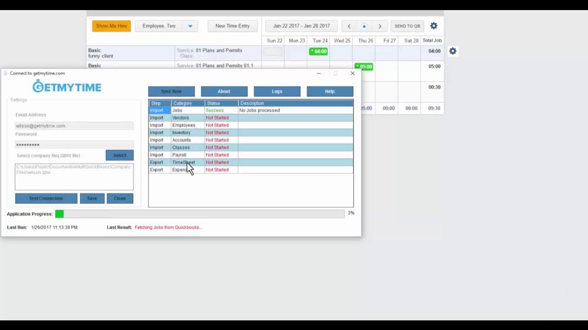Viewport: 588px width, 330px height.
Task: Select the Inventory row in the sync table
Action: coord(251,132)
